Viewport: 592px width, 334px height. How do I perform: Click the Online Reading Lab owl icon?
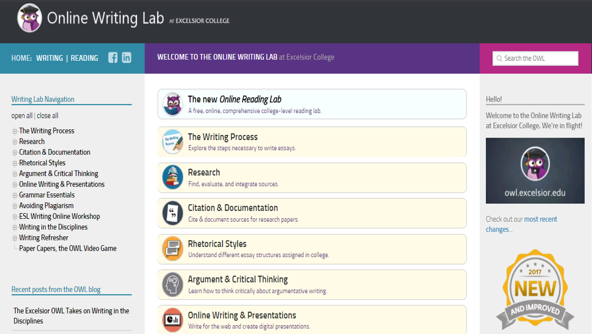pos(173,104)
